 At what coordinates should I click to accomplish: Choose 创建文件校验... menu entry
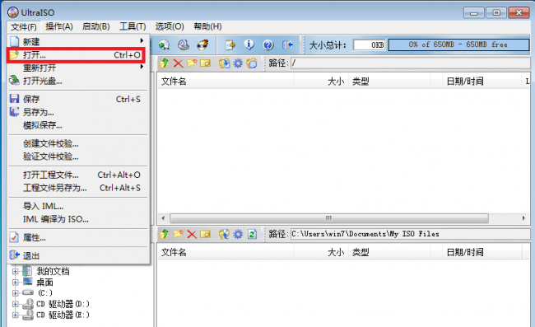(x=78, y=143)
